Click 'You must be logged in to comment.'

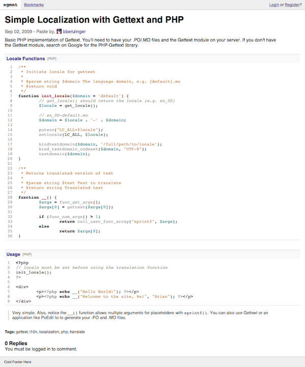pyautogui.click(x=41, y=349)
